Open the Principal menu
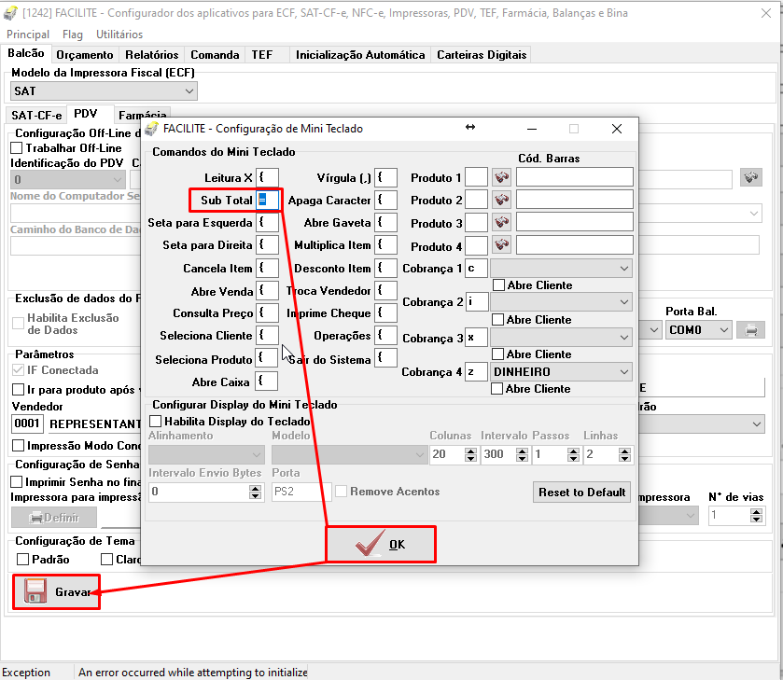 click(x=28, y=34)
